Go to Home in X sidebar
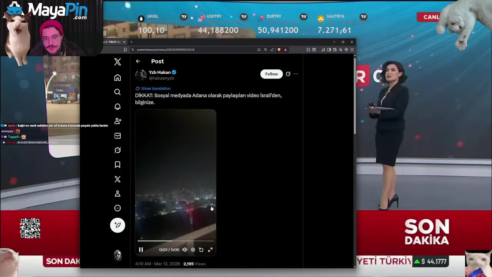492x277 pixels. pyautogui.click(x=118, y=78)
